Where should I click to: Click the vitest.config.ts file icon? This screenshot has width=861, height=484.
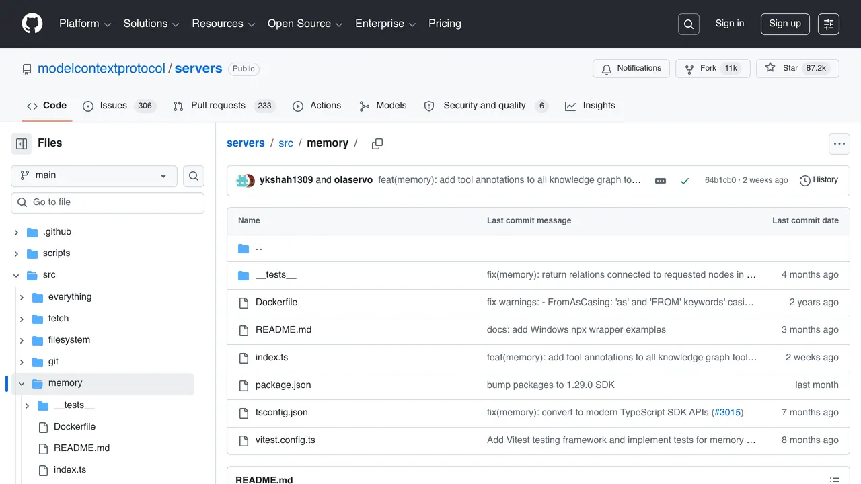coord(244,440)
